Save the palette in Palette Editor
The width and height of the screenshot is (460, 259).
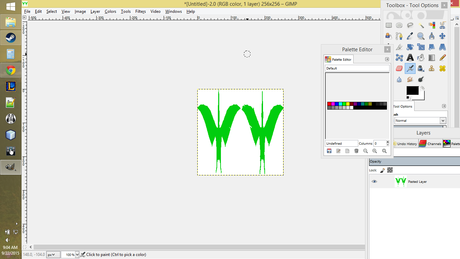tap(329, 151)
